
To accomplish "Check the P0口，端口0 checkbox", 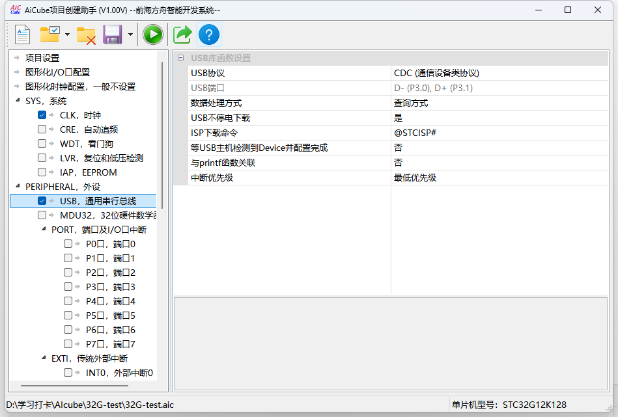I will [68, 244].
